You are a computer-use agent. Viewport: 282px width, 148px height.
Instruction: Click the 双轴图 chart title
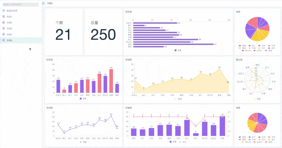pyautogui.click(x=128, y=108)
